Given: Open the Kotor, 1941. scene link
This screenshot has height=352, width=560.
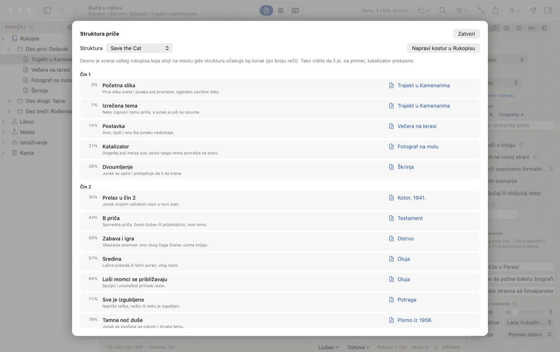Looking at the screenshot, I should click(407, 198).
